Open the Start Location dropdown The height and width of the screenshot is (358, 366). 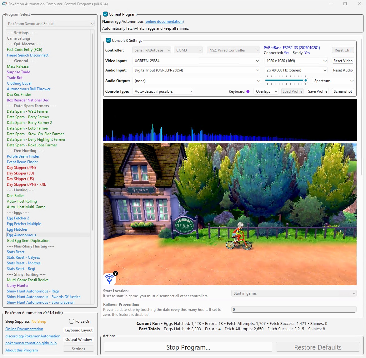293,293
